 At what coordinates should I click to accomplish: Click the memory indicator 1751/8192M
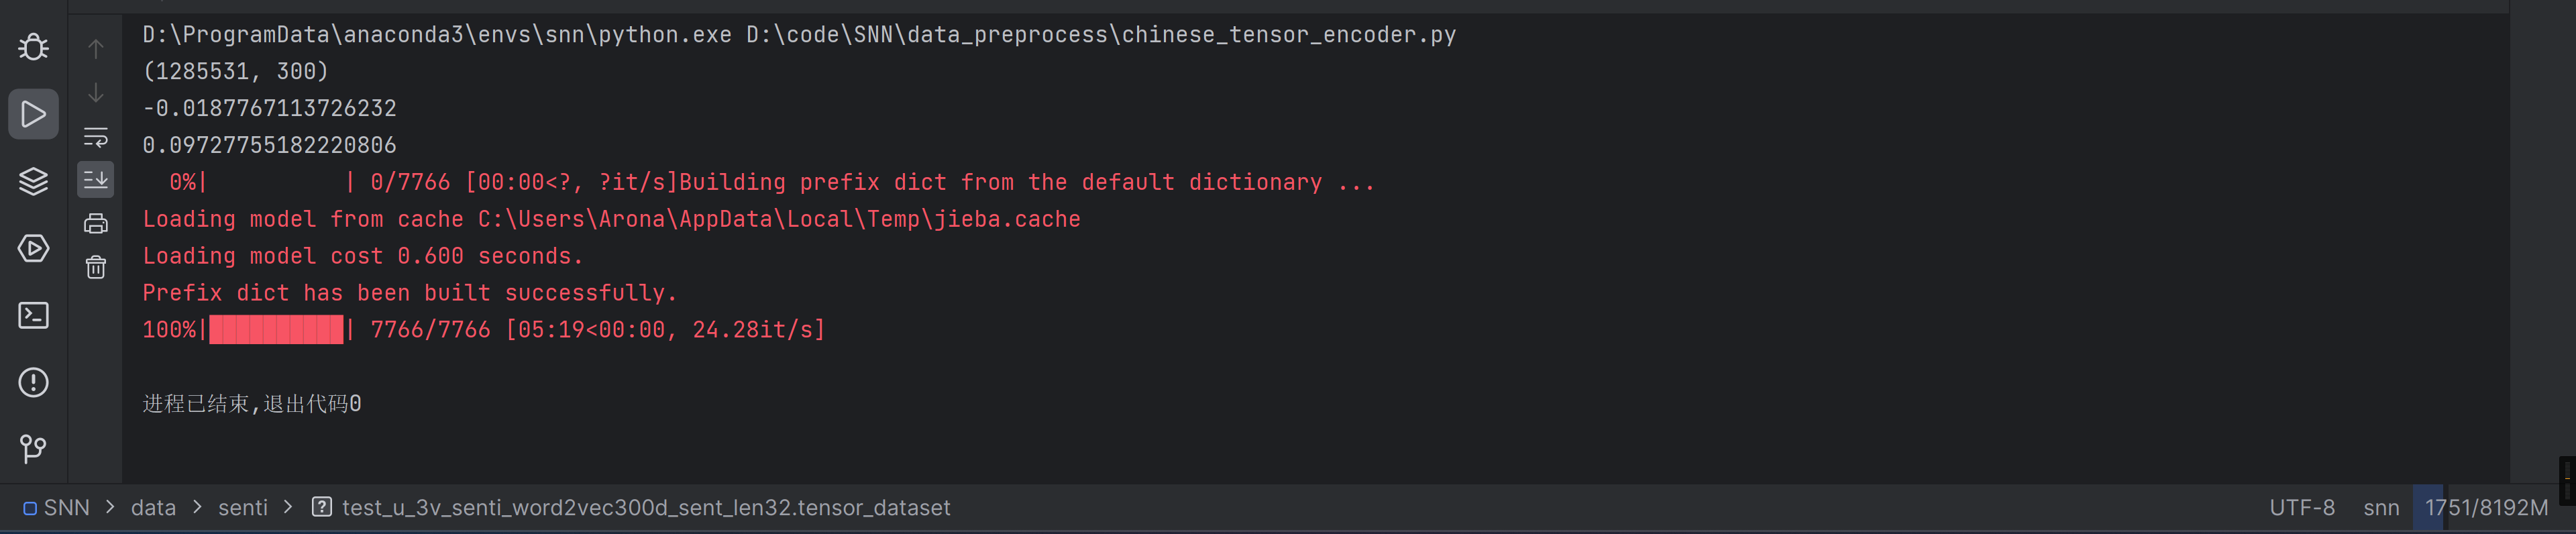click(2485, 508)
